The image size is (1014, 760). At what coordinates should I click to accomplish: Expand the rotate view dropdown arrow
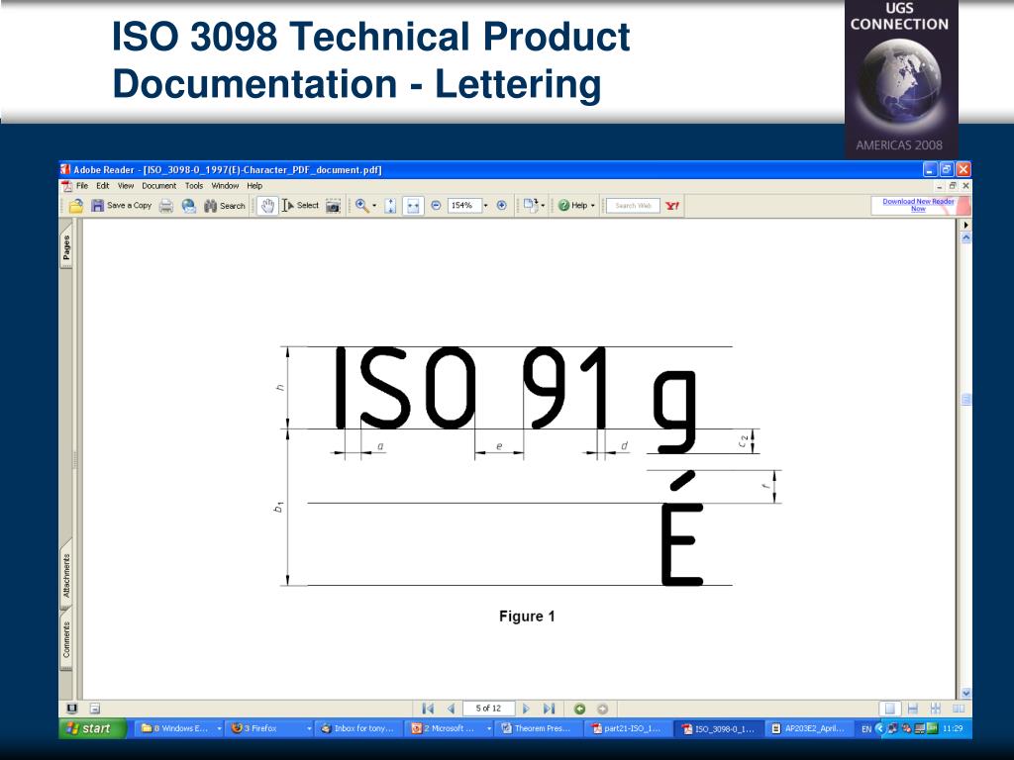click(543, 206)
